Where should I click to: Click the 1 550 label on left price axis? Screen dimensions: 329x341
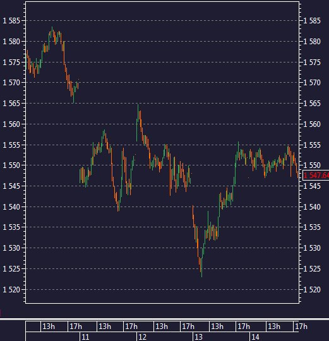point(11,165)
